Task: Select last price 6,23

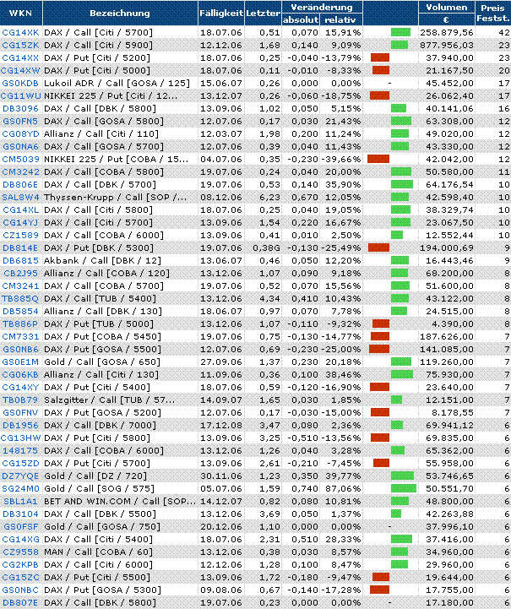Action: [269, 198]
